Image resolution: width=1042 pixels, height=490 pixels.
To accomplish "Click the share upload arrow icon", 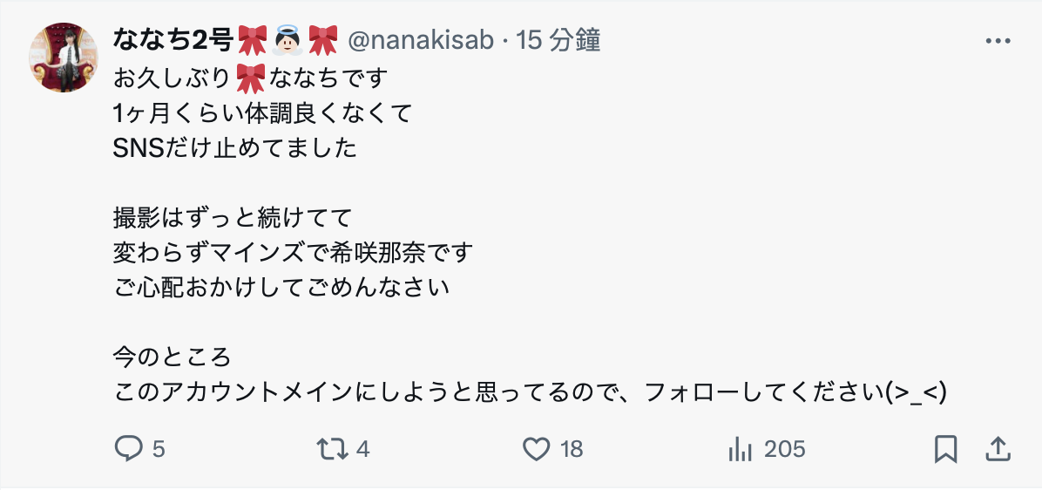I will (x=997, y=449).
